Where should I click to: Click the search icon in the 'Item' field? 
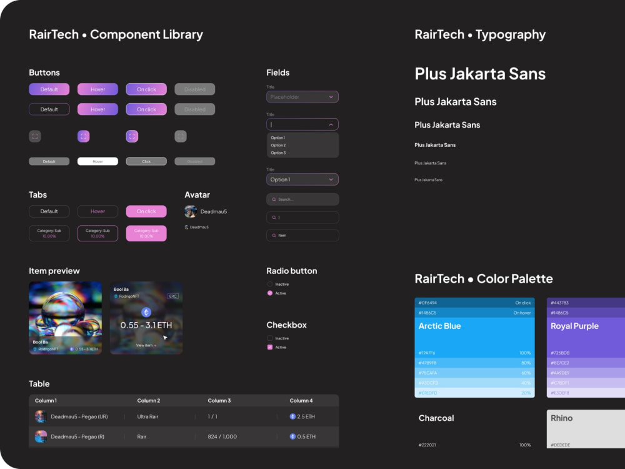click(274, 236)
